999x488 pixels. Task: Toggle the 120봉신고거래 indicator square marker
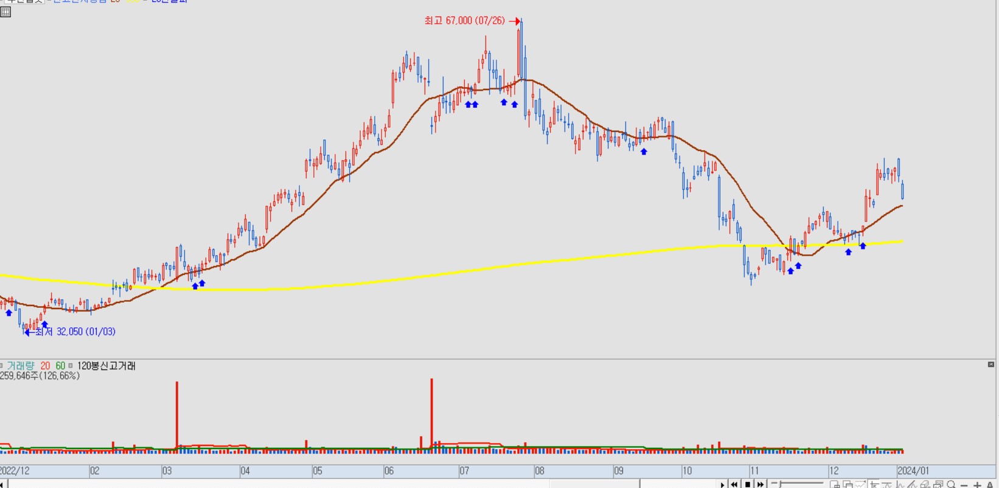[71, 366]
